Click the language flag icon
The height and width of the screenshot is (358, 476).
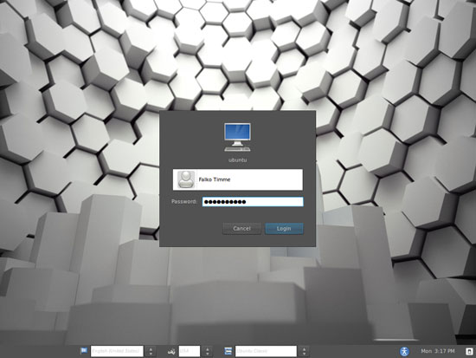tap(84, 351)
